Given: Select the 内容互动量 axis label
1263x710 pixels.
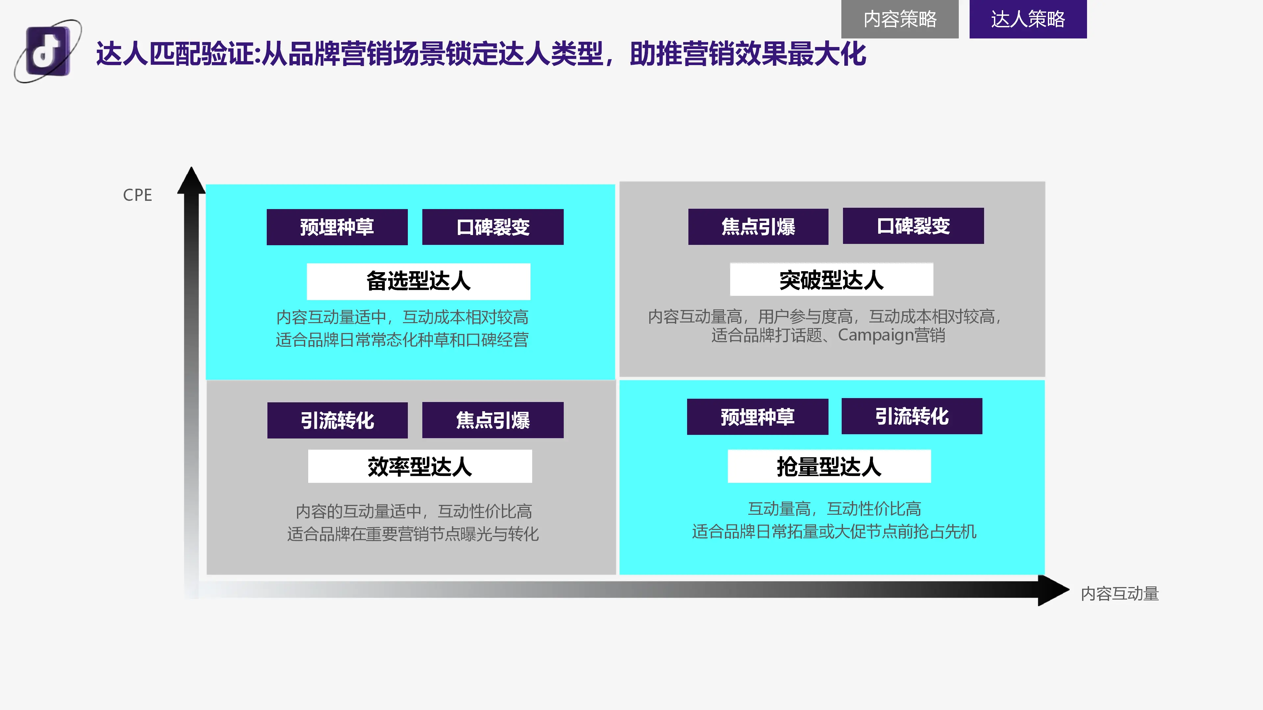Looking at the screenshot, I should 1120,593.
